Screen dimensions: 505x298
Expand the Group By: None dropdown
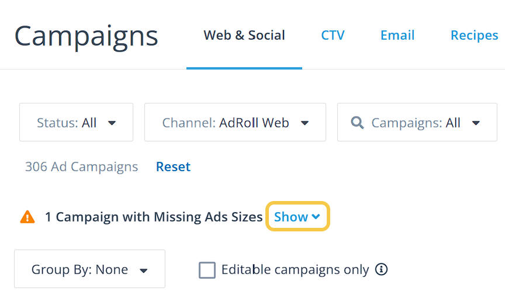point(89,269)
